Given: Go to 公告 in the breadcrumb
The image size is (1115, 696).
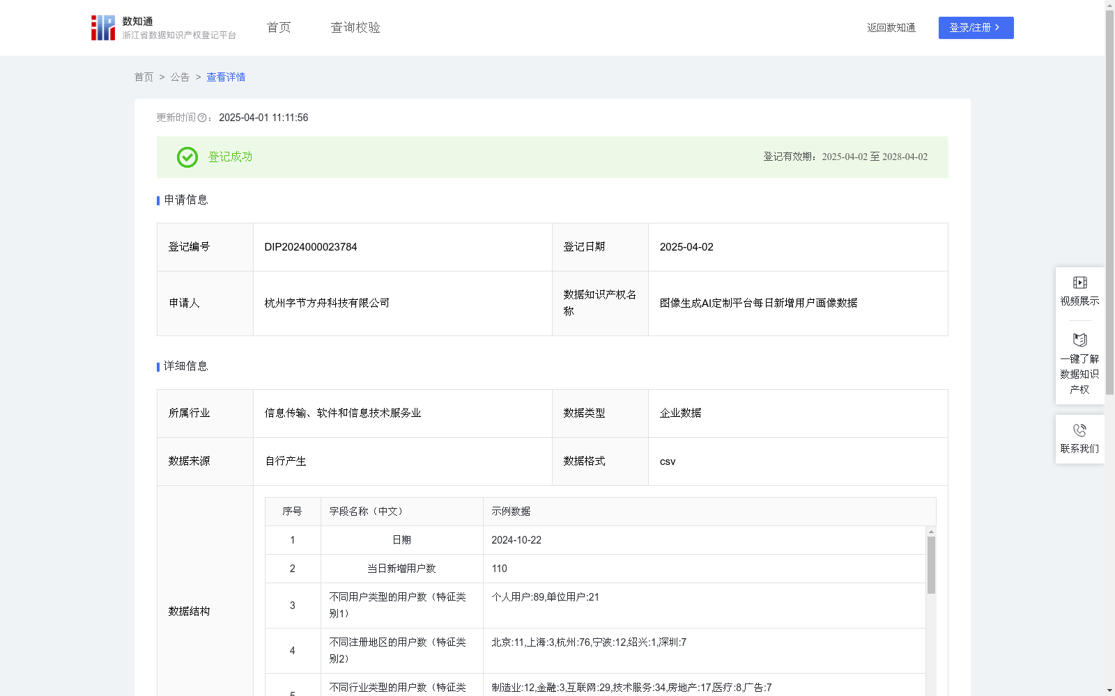Looking at the screenshot, I should (x=180, y=77).
